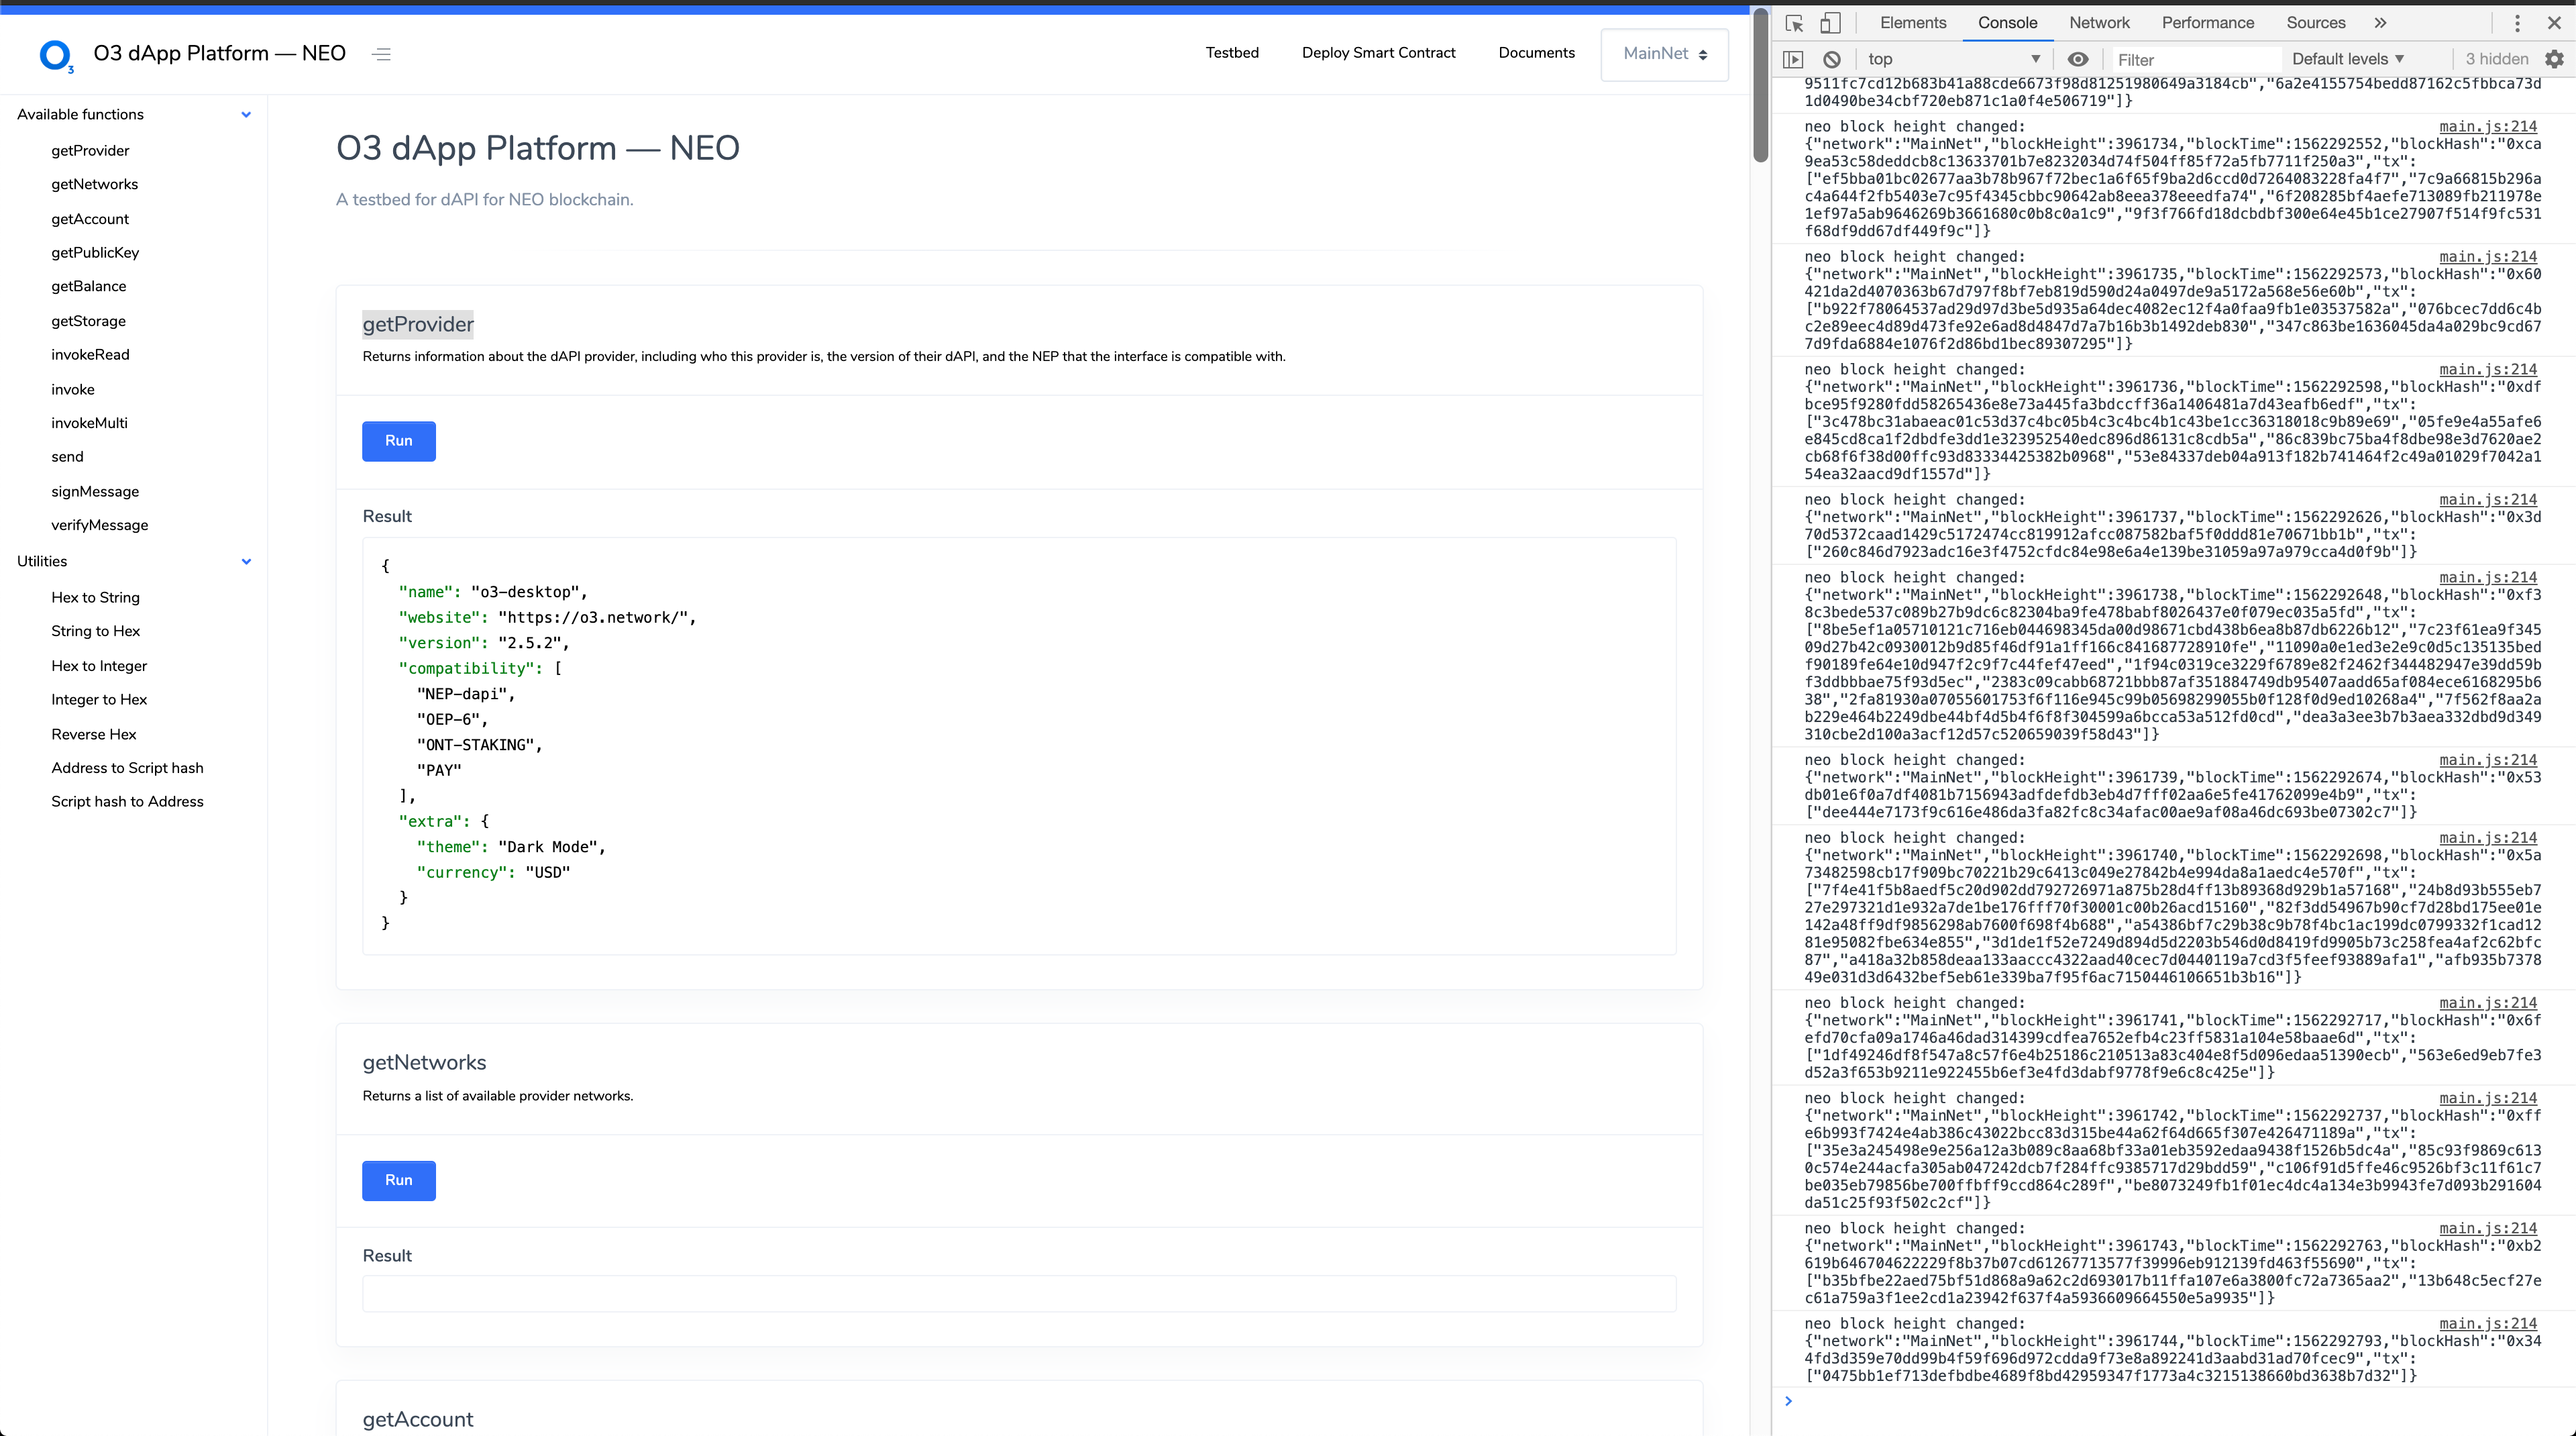Image resolution: width=2576 pixels, height=1436 pixels.
Task: Click the getNetworks section heading
Action: click(424, 1063)
